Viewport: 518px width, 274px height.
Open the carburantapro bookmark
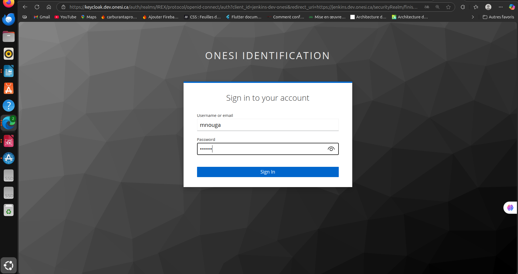coord(119,17)
